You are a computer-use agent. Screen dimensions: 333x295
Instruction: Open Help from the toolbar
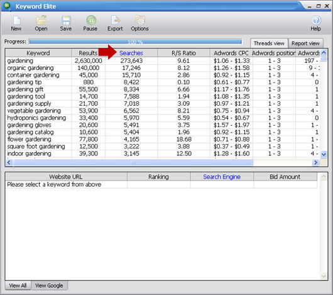[316, 23]
